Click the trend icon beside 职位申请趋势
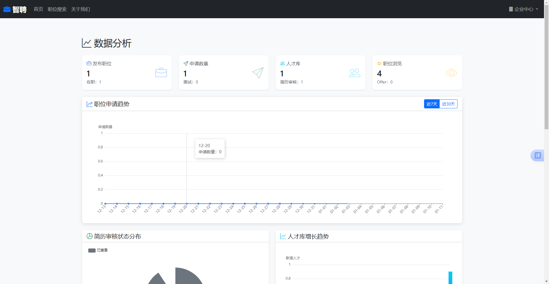Viewport: 549px width, 284px height. coord(89,104)
